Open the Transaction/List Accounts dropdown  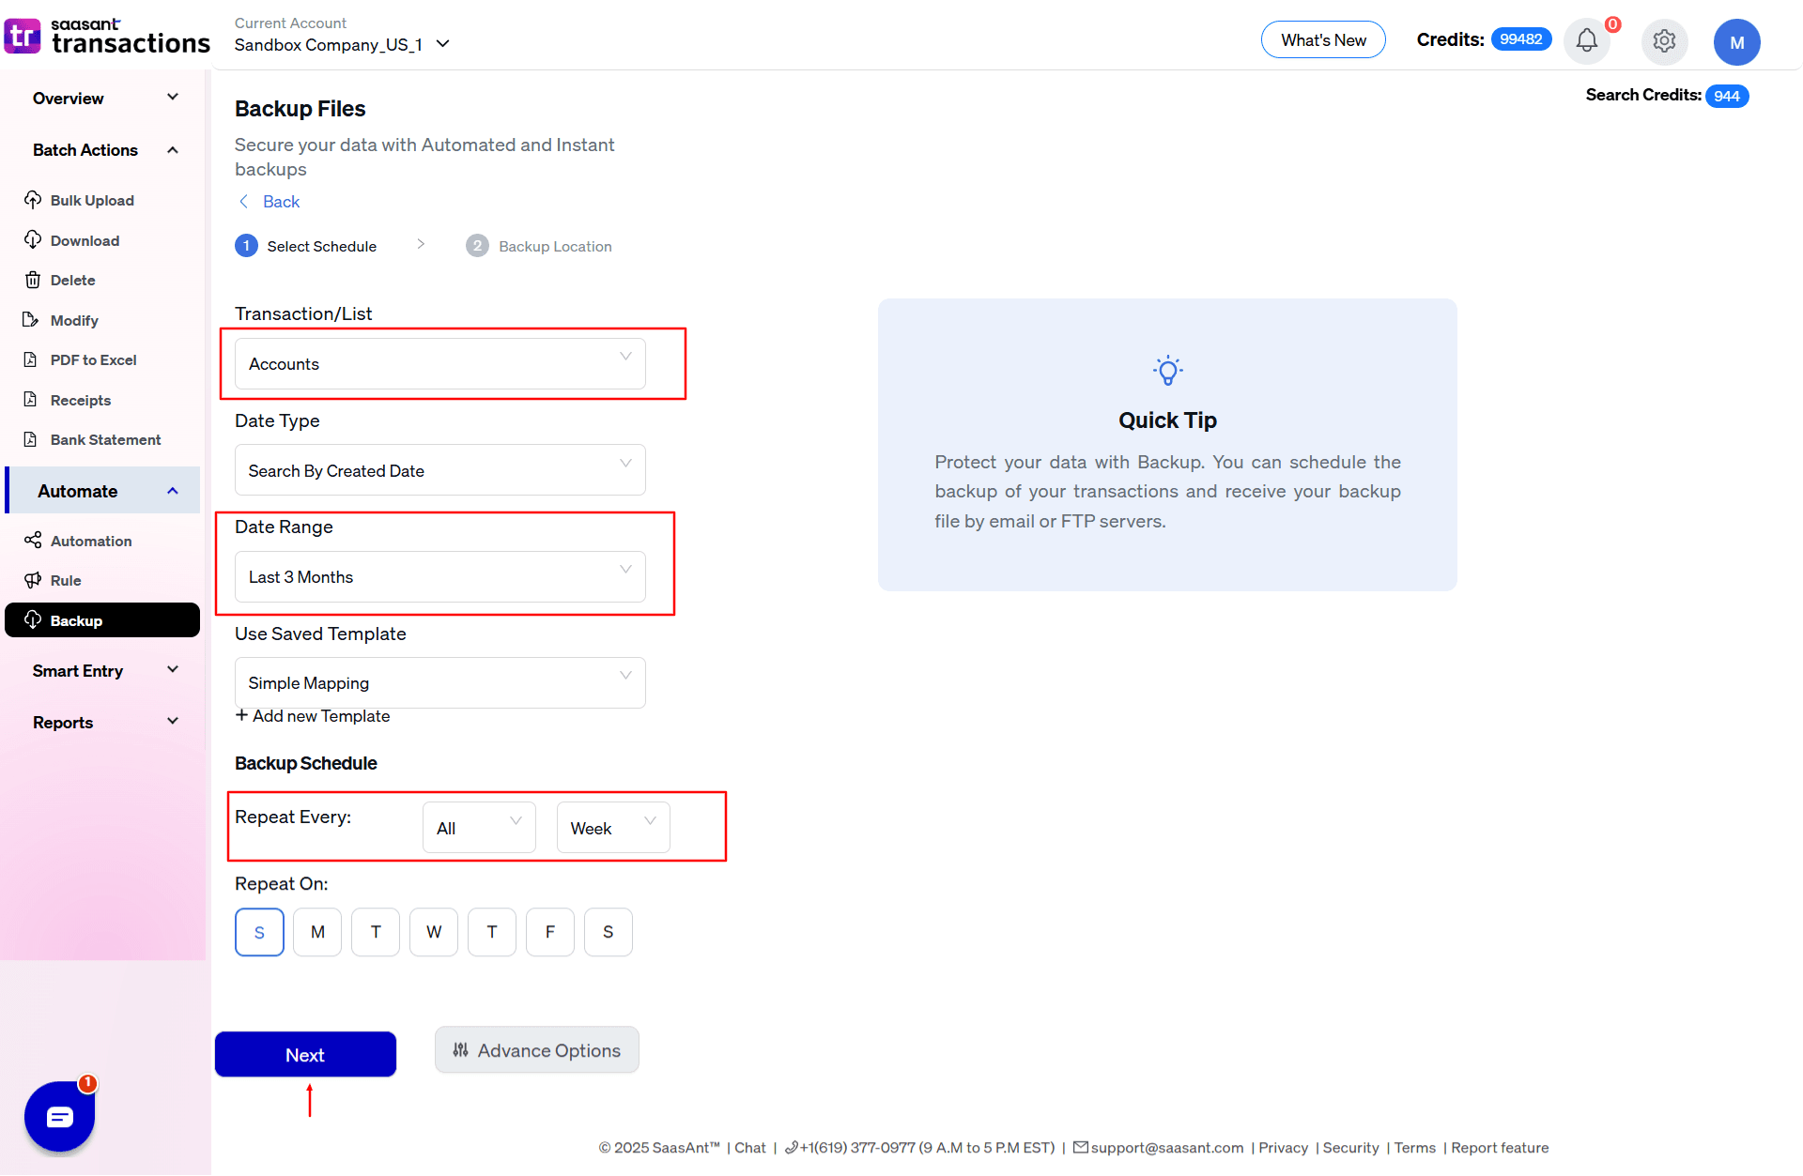[440, 363]
